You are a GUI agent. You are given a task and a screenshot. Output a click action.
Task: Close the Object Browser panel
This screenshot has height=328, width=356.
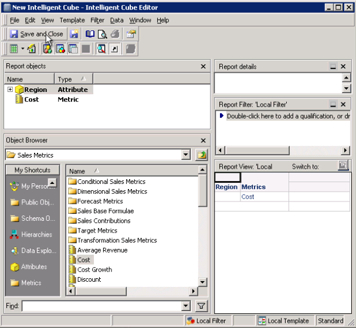(x=203, y=141)
